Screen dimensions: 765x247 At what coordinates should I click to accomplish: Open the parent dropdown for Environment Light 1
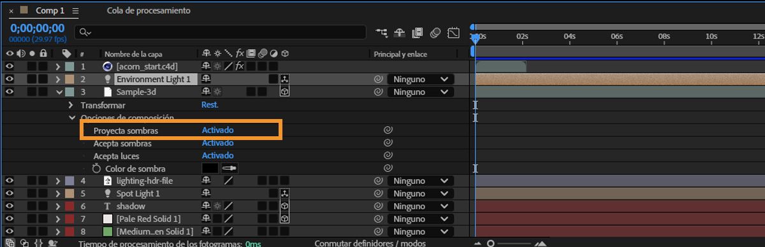point(421,80)
